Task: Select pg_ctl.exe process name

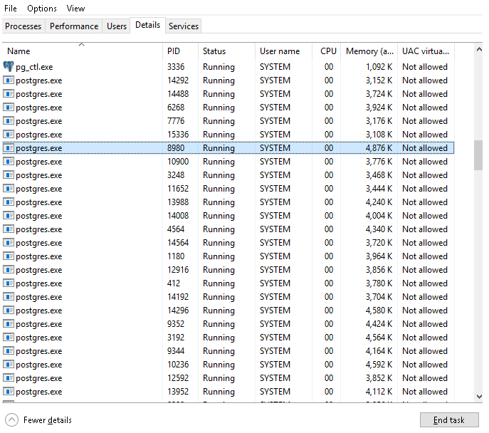Action: [34, 67]
